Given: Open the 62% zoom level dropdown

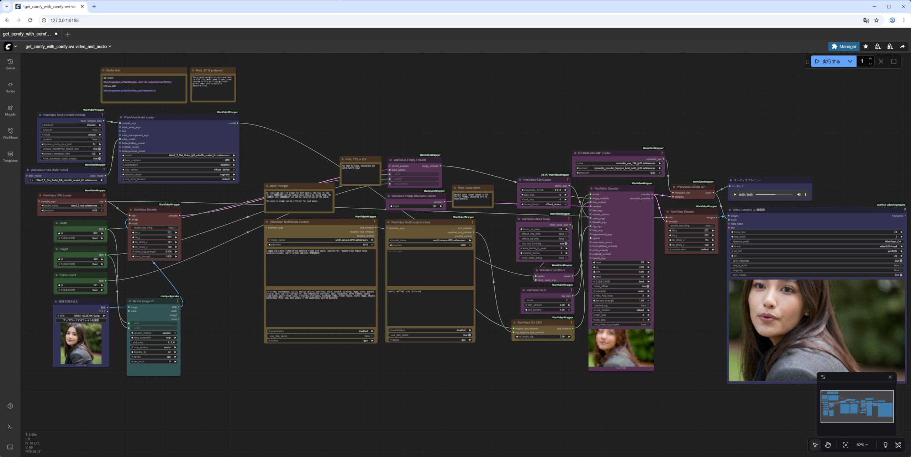Looking at the screenshot, I should point(862,445).
